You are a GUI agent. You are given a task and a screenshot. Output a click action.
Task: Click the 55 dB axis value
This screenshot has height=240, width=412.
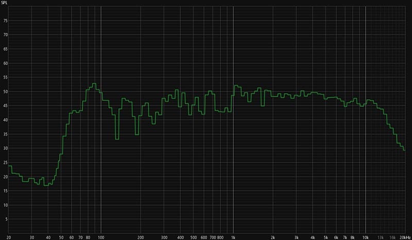click(6, 78)
